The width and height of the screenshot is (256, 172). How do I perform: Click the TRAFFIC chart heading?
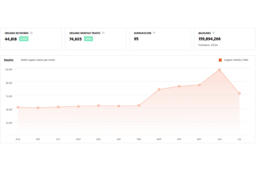[9, 60]
